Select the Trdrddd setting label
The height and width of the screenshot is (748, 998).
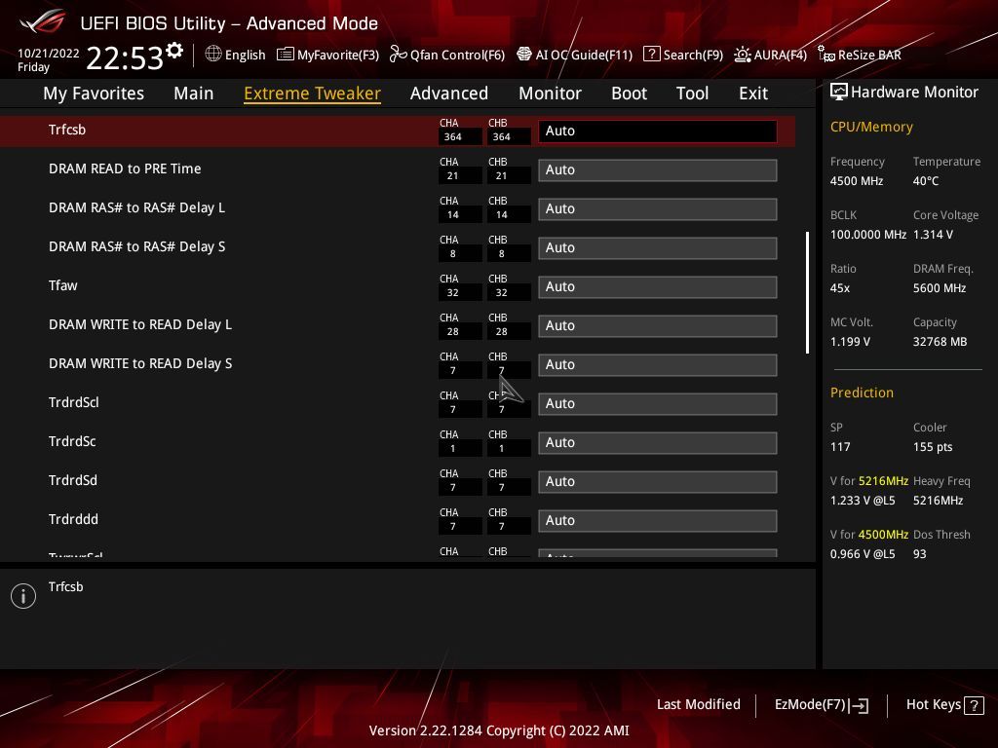pyautogui.click(x=73, y=520)
